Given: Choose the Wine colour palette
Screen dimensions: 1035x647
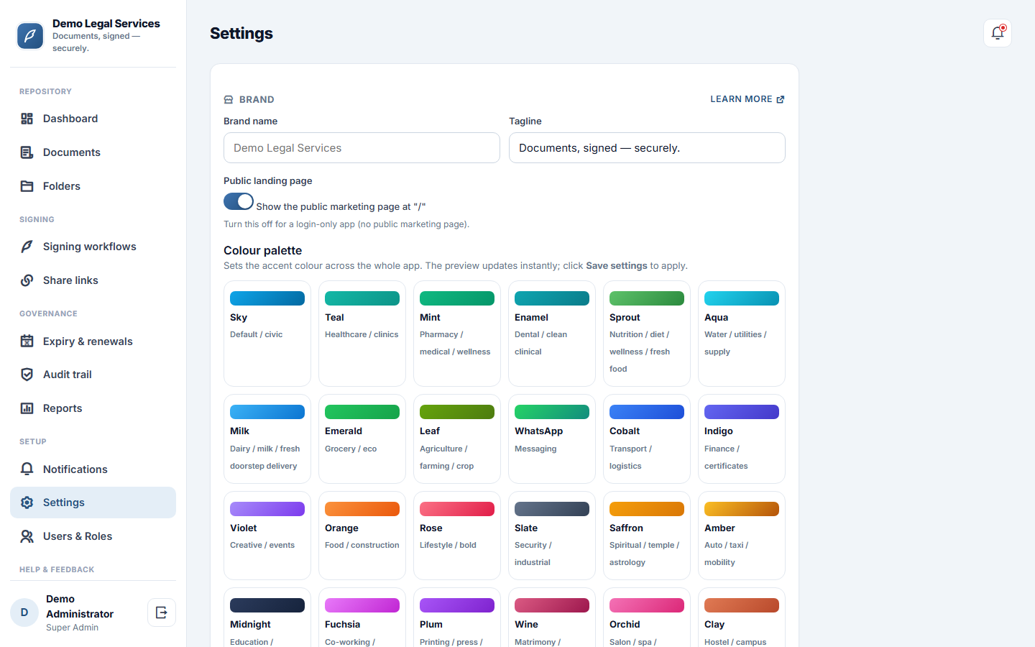Looking at the screenshot, I should tap(552, 618).
